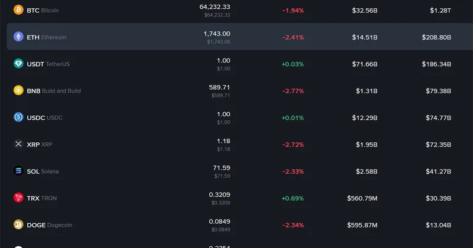Click the +0.01% USDC change
This screenshot has width=473, height=248.
click(x=293, y=118)
